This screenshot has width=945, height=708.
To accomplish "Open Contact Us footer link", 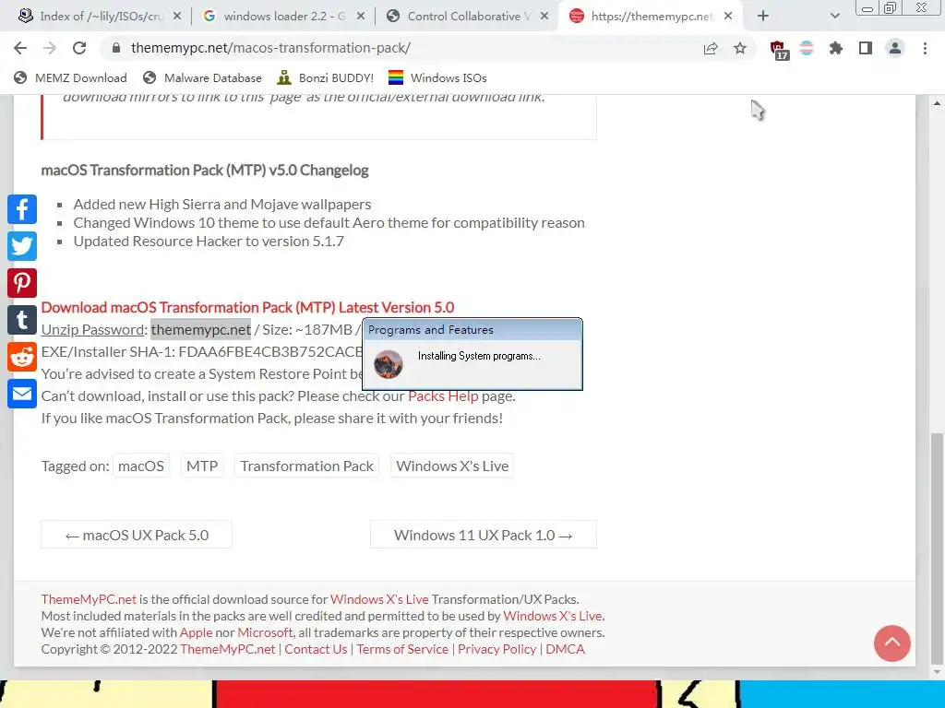I will pos(316,649).
